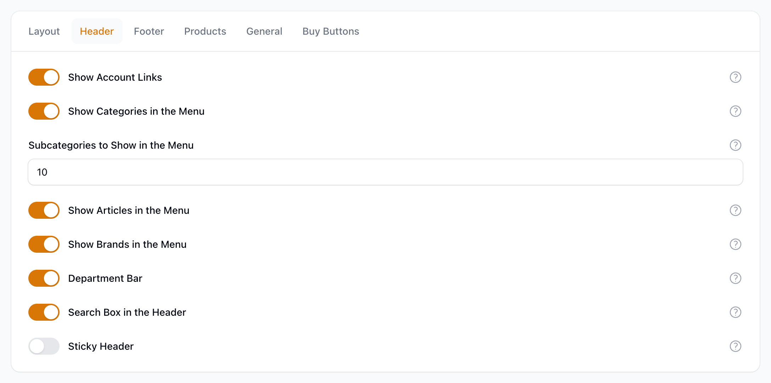This screenshot has height=383, width=771.
Task: Disable Show Categories in the Menu toggle
Action: coord(44,111)
